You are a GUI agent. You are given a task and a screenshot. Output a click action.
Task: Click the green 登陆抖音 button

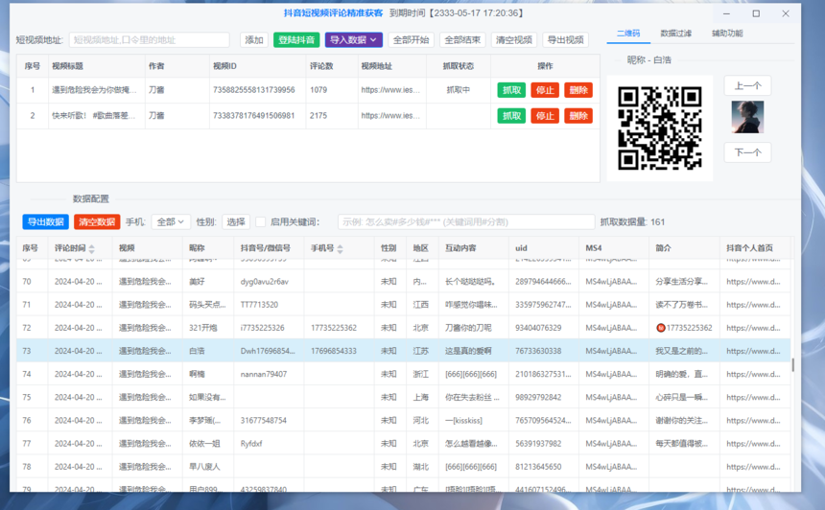tap(296, 40)
